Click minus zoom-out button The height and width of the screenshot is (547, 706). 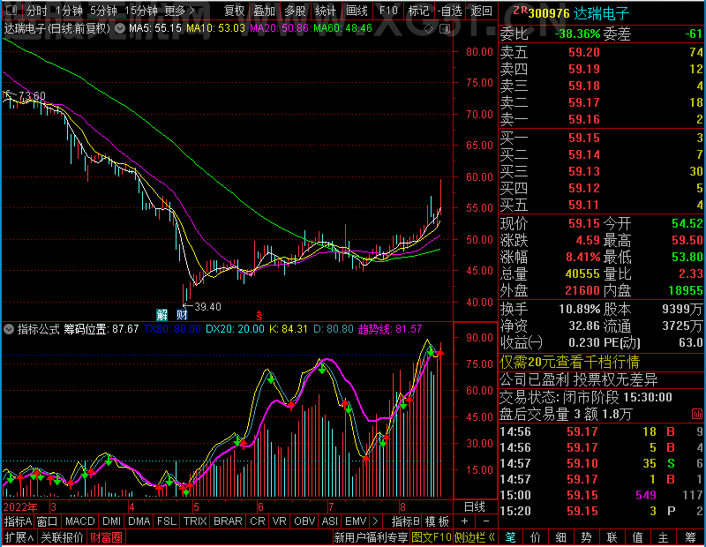click(486, 521)
